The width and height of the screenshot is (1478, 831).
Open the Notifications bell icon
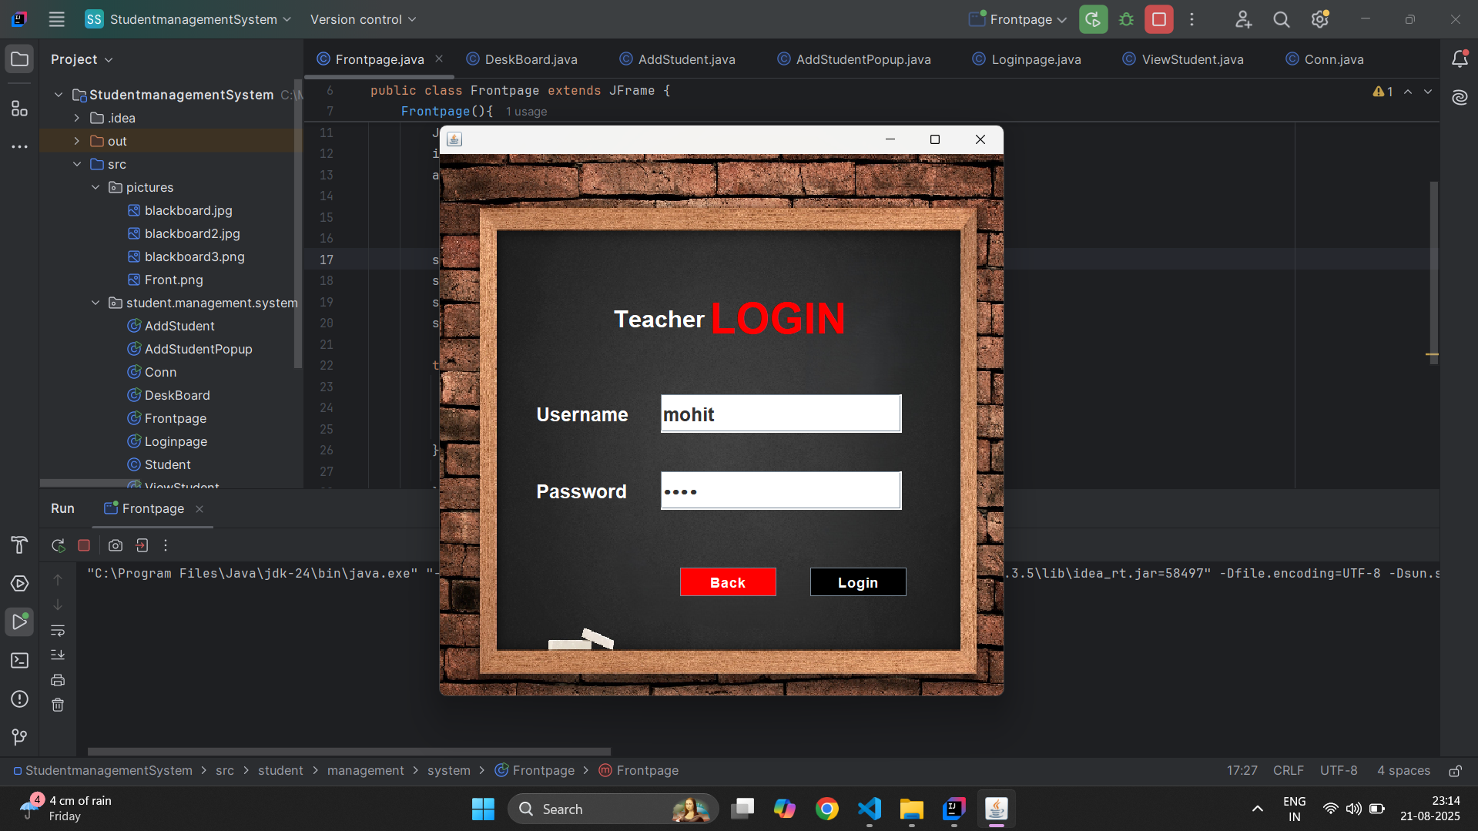pyautogui.click(x=1460, y=59)
